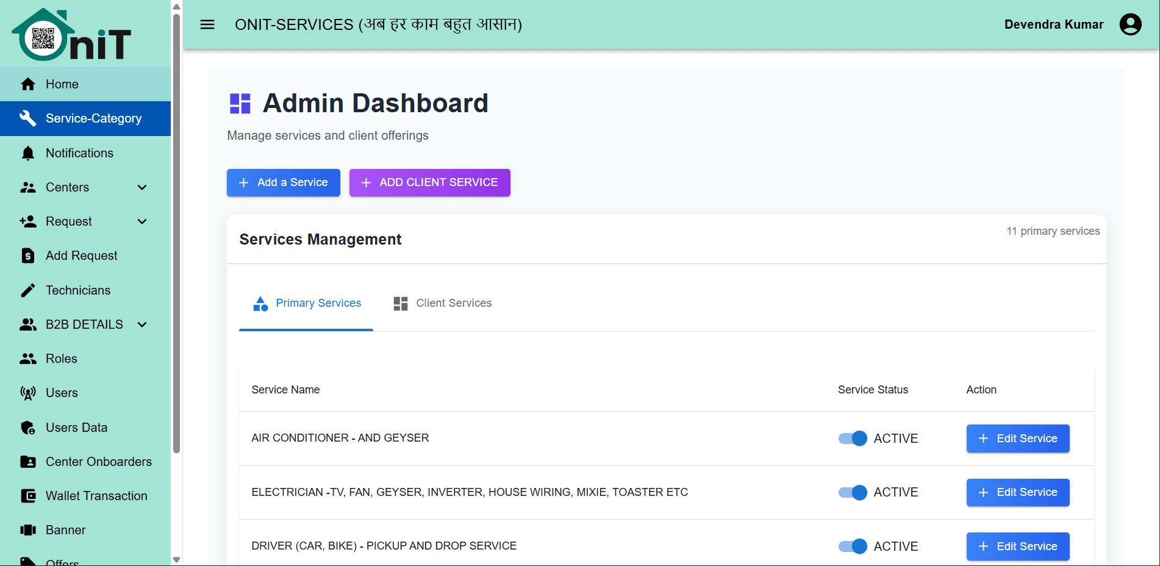
Task: Edit the ELECTRICIAN service entry
Action: point(1017,492)
